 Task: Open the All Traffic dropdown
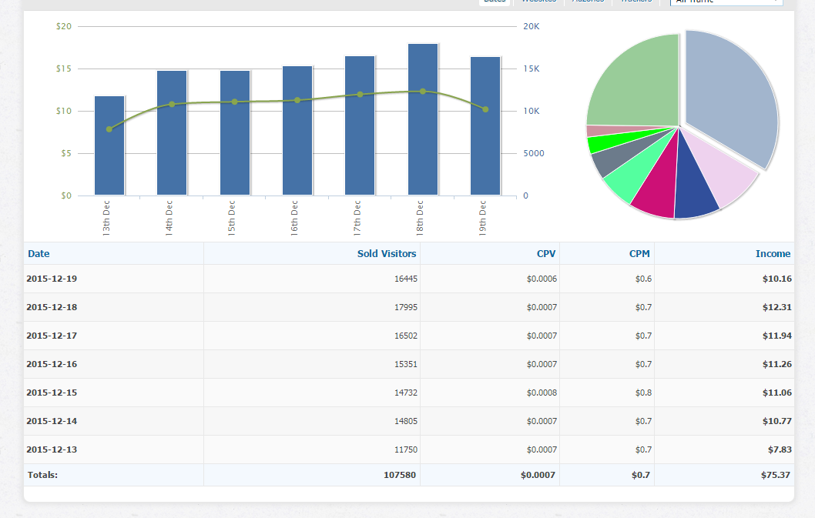click(x=726, y=2)
